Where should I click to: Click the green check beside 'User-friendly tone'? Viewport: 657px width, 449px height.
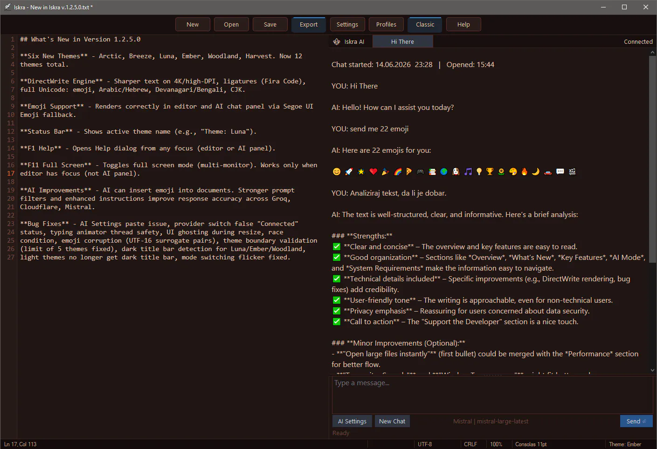coord(337,300)
